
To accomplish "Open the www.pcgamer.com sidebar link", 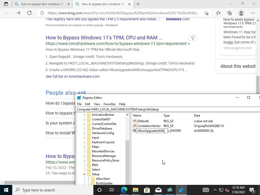I will (237, 48).
